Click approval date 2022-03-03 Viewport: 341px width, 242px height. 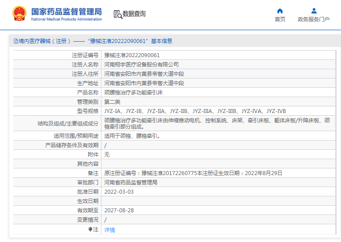[x=119, y=192]
